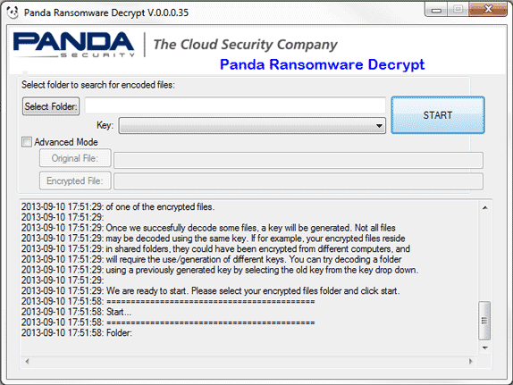This screenshot has height=385, width=513.
Task: Minimize the Panda Ransomware Decrypt window
Action: pyautogui.click(x=436, y=10)
